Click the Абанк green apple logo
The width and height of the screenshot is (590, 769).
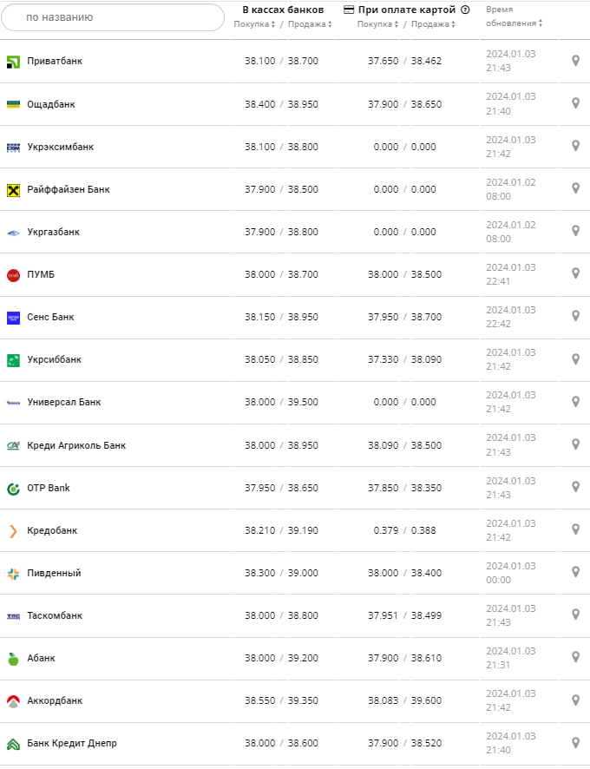(13, 659)
